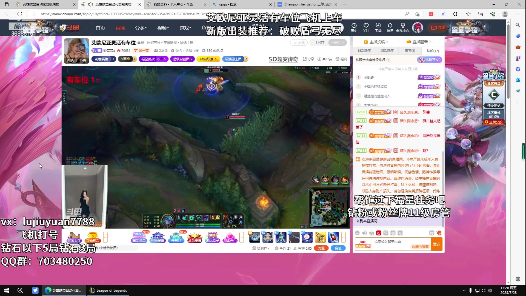Expand the 视频 video dropdown
Image resolution: width=526 pixels, height=296 pixels.
click(163, 28)
